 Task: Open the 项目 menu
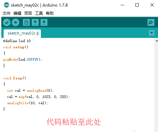[28, 13]
